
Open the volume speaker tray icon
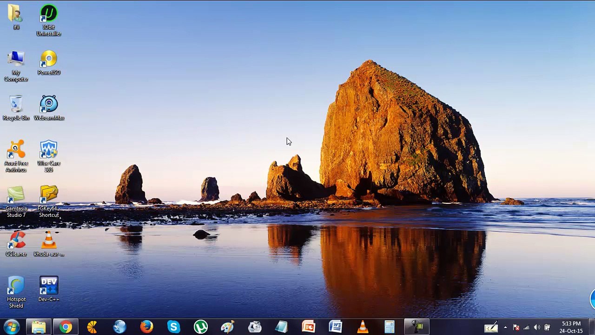(x=537, y=328)
